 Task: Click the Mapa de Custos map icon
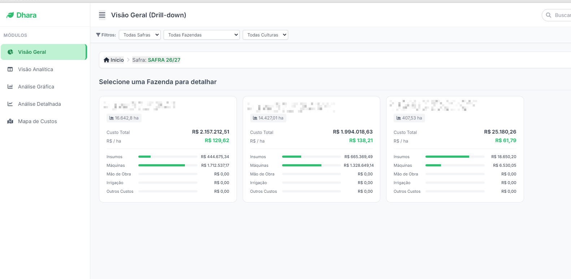[x=10, y=121]
